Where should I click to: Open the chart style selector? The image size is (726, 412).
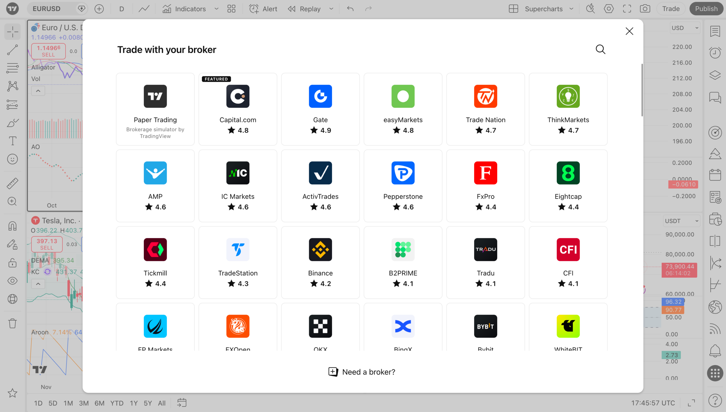[144, 9]
